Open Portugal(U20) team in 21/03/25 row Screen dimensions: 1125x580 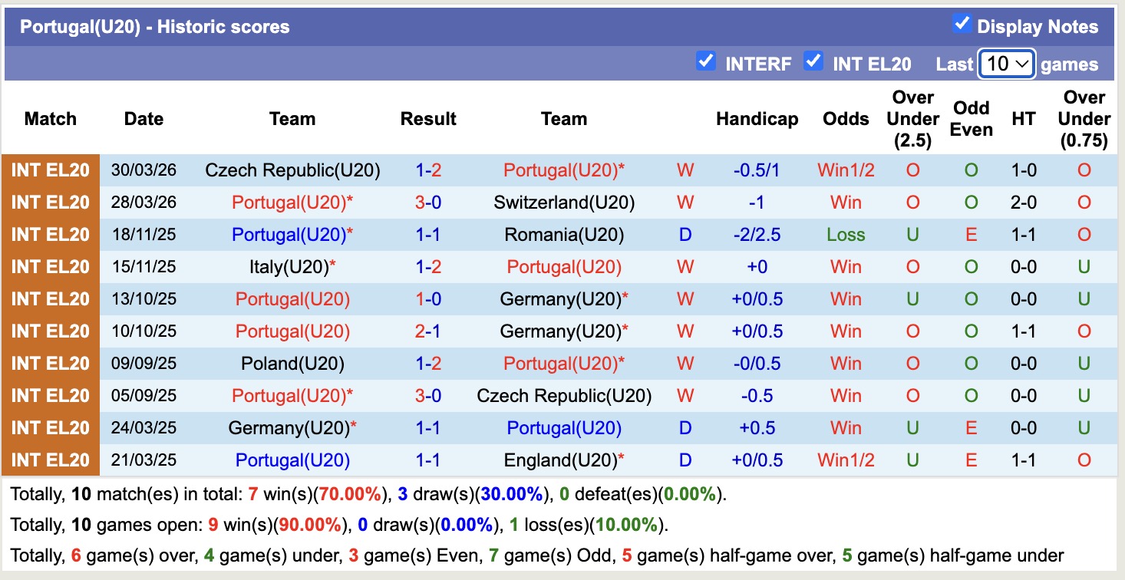tap(292, 460)
